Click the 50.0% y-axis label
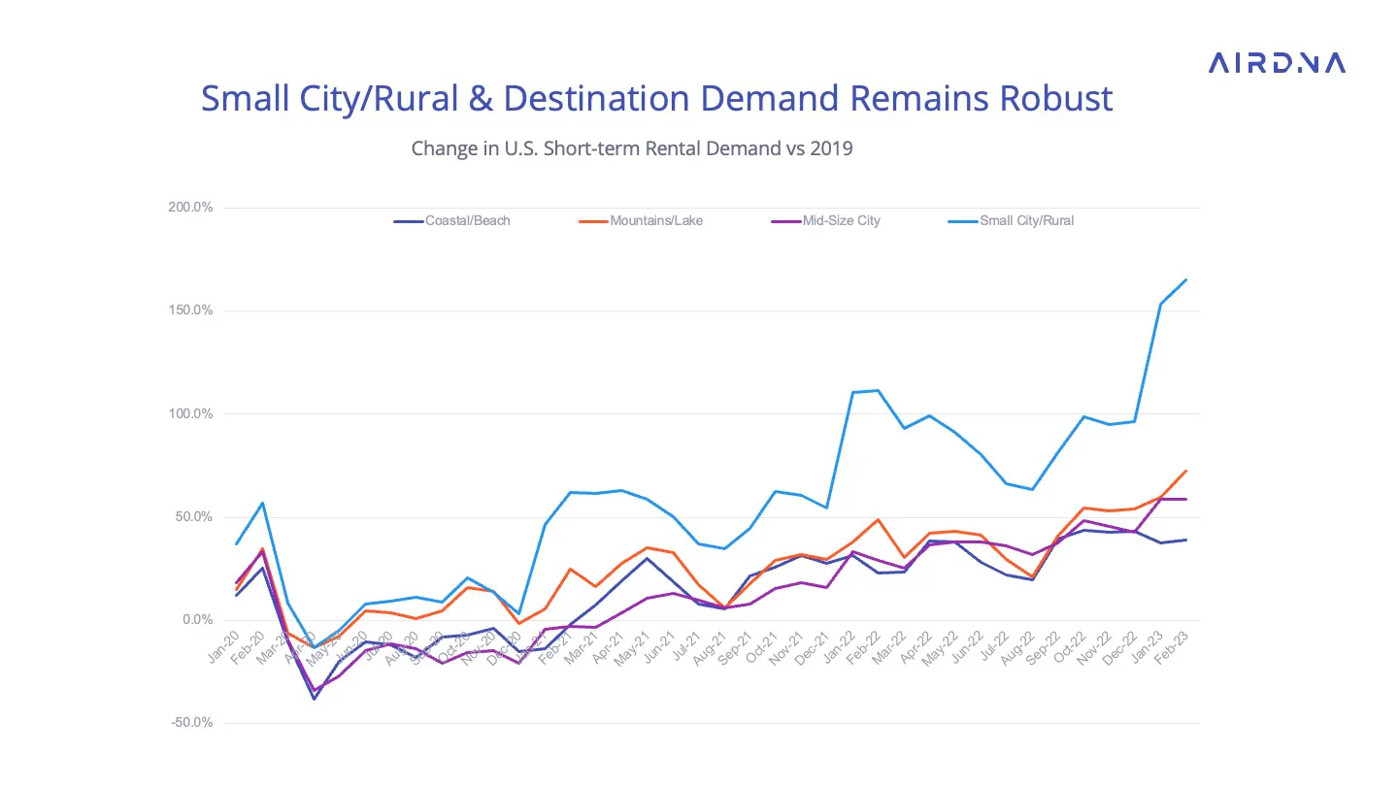 point(194,516)
